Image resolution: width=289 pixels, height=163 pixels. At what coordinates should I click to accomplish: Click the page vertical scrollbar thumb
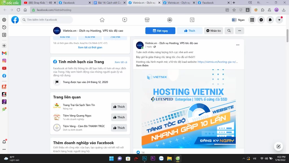287,36
